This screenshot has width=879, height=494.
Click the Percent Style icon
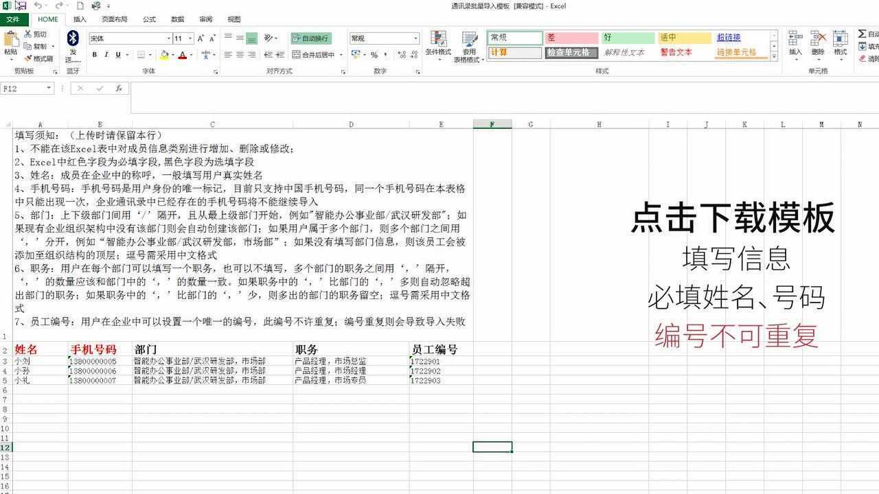tap(374, 56)
